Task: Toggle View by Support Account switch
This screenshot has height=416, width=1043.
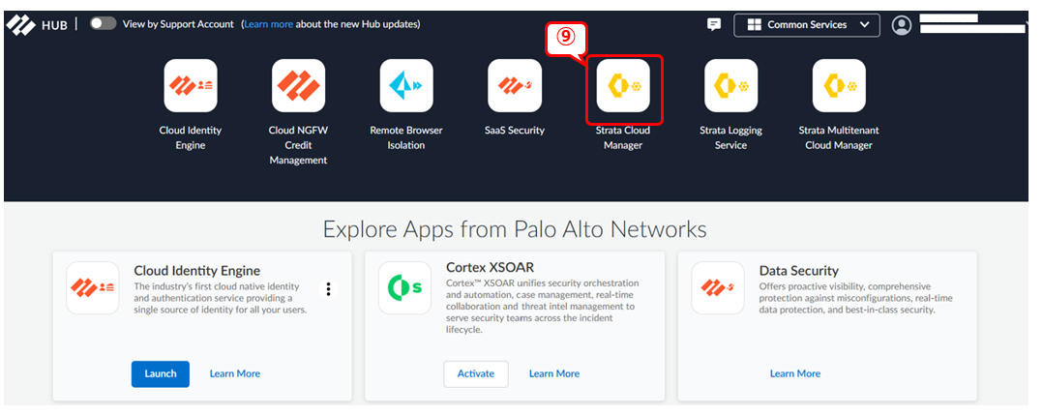Action: click(x=103, y=24)
